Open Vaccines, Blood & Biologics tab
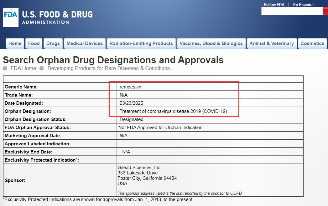The width and height of the screenshot is (328, 206). tap(211, 43)
